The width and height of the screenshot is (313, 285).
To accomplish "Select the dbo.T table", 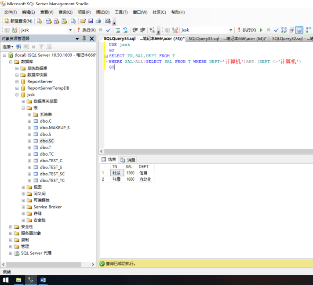I will tap(45, 147).
